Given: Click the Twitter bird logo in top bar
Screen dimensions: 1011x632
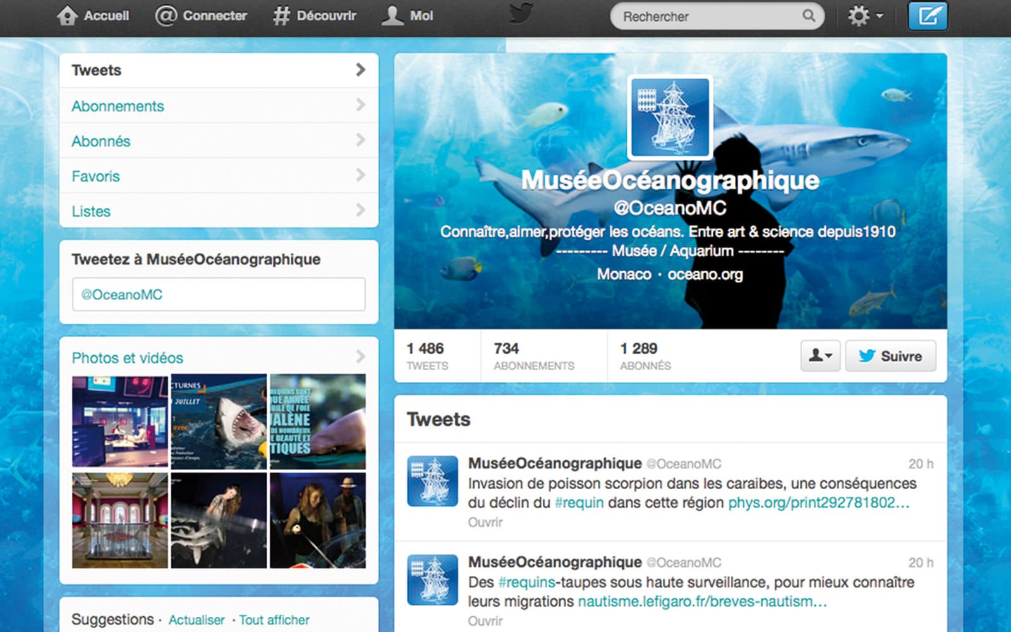Looking at the screenshot, I should [x=521, y=14].
